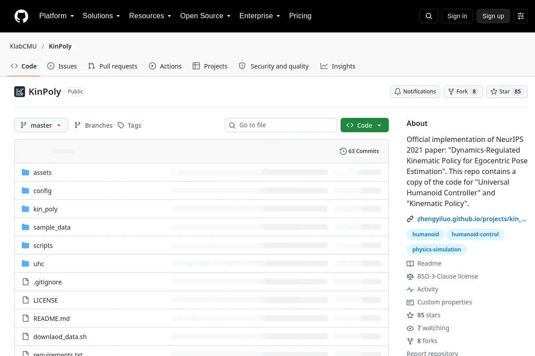Open the KlabCMU owner link
This screenshot has width=535, height=356.
tap(23, 46)
